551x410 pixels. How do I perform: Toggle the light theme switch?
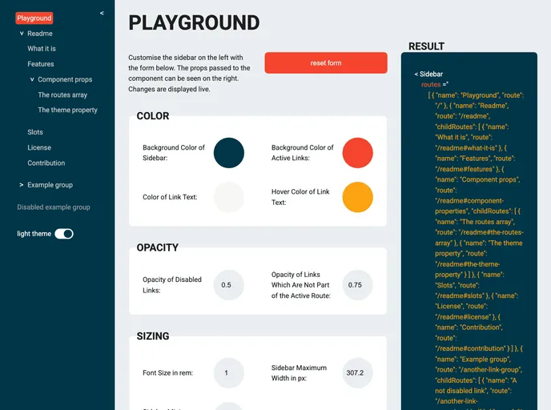click(64, 234)
